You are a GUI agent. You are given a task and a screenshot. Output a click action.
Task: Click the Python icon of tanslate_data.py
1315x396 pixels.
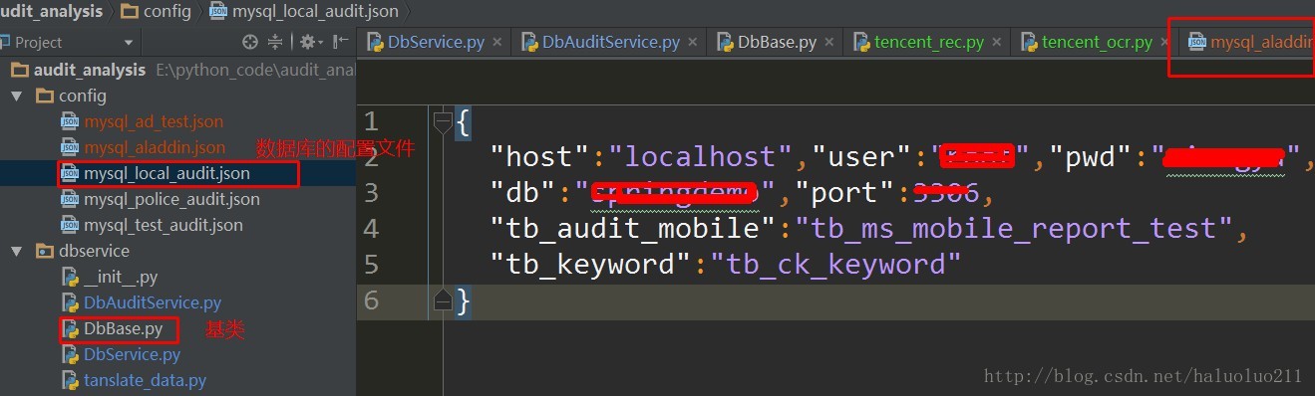(x=69, y=380)
